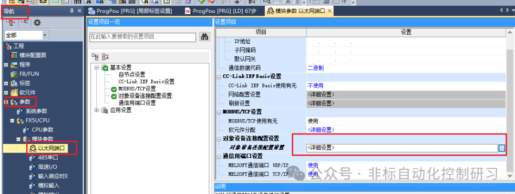515x194 pixels.
Task: Click settings table scrollbar up arrow
Action: [510, 32]
